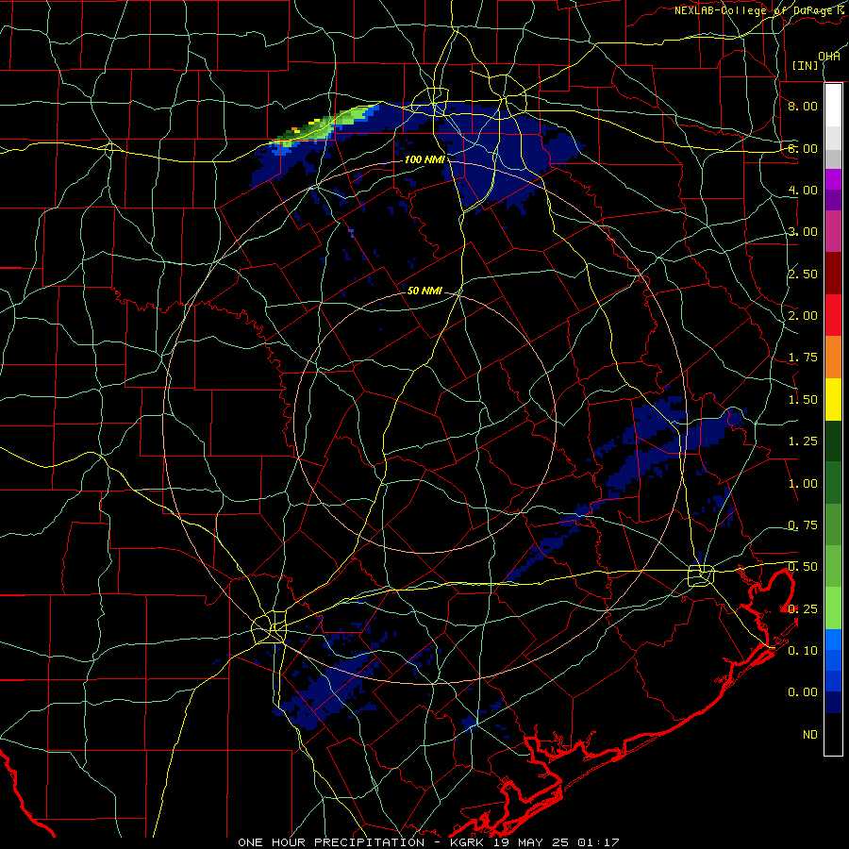
Task: Pick the magenta legend swatch above 4.00
Action: (x=833, y=179)
